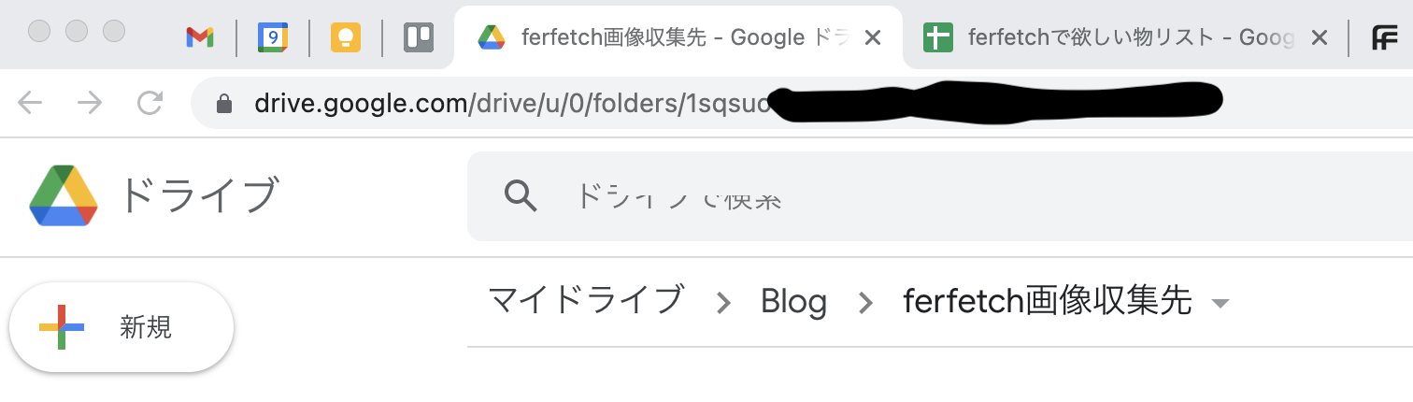Switch to the pinned Google Calendar tab
The image size is (1413, 402).
273,37
